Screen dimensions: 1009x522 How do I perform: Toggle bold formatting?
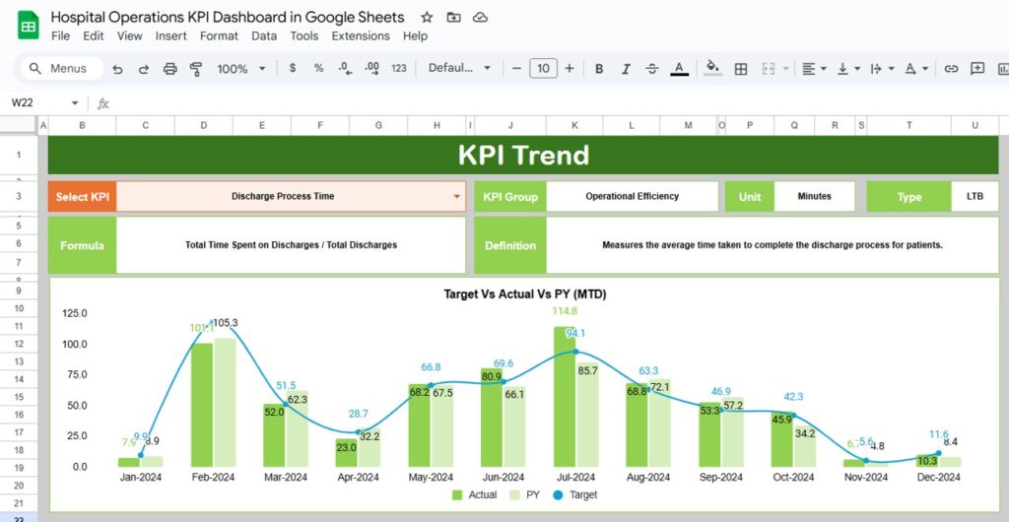(599, 69)
